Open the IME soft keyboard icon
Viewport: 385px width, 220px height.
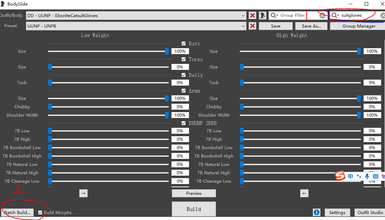(376, 176)
